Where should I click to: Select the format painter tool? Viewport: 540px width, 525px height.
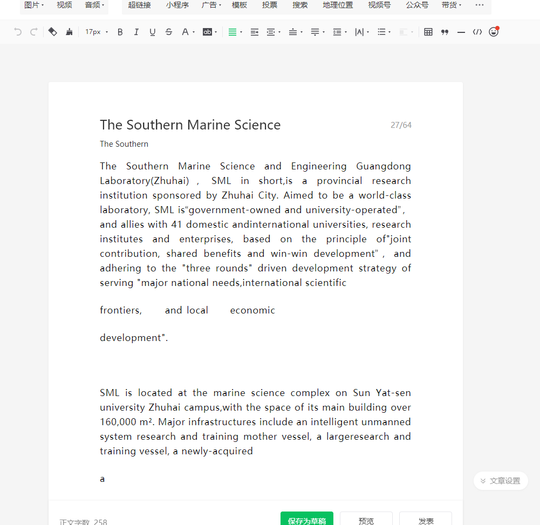[52, 32]
